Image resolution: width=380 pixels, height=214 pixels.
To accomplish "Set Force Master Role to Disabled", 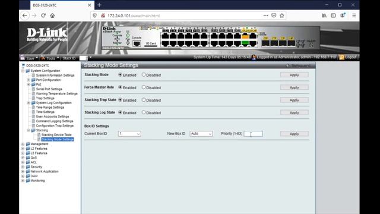I will pos(144,87).
